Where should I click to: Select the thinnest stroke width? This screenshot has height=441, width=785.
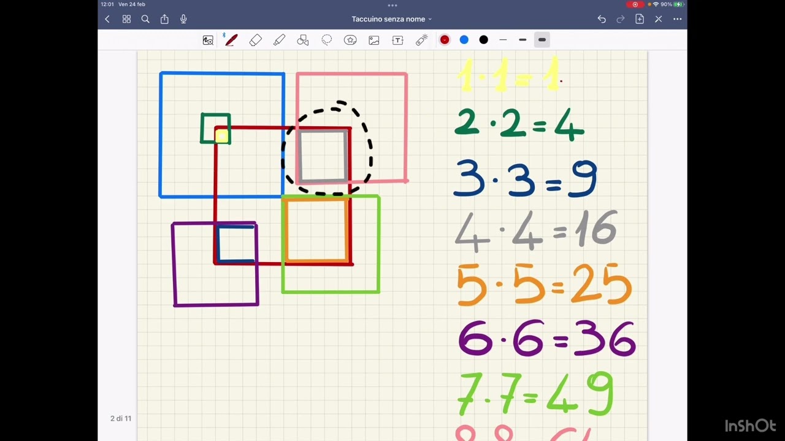coord(503,40)
